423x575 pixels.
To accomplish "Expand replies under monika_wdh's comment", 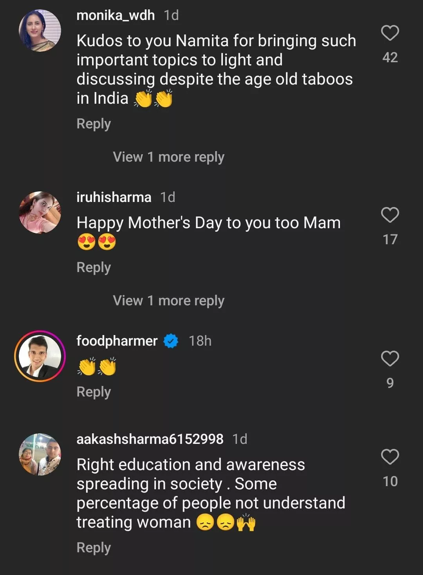I will tap(168, 157).
